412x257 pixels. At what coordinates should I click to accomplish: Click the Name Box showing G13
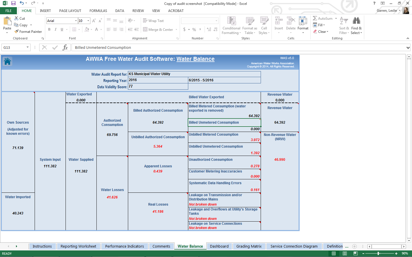(x=14, y=47)
